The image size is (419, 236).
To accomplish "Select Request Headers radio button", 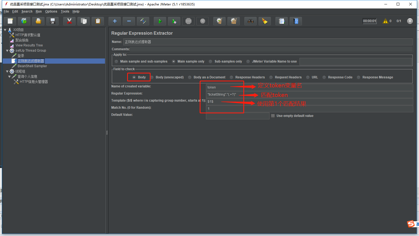I will click(271, 77).
